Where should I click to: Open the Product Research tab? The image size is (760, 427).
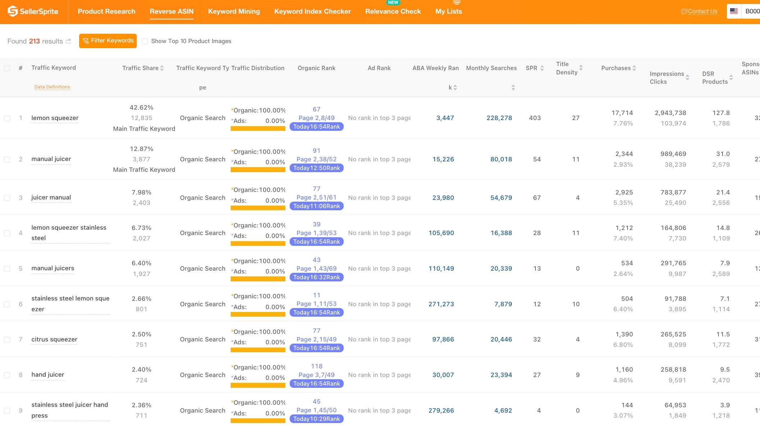pyautogui.click(x=107, y=11)
